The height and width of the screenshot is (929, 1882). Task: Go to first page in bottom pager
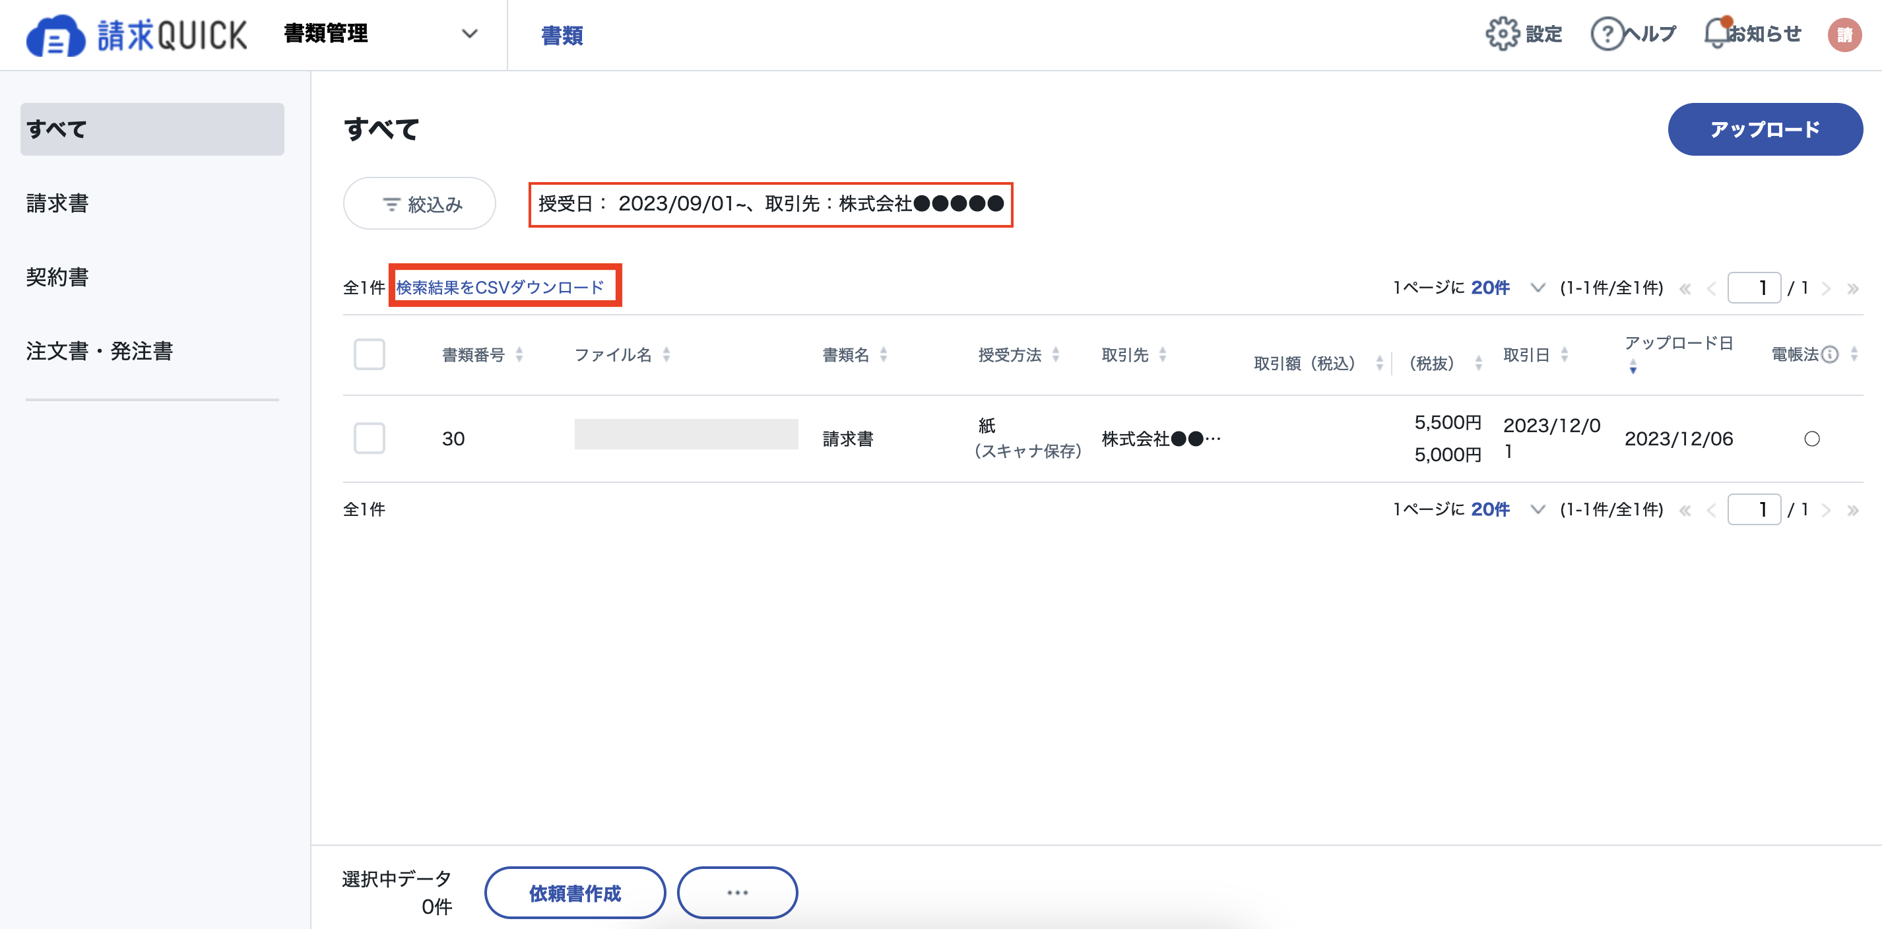click(1685, 511)
